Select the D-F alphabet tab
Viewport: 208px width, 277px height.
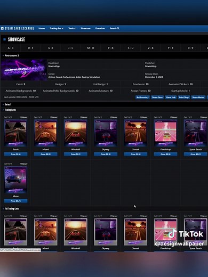tap(30, 48)
